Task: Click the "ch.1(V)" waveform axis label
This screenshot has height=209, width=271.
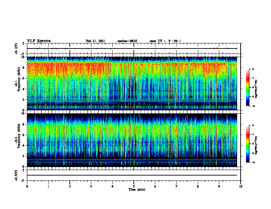Action: tap(16, 48)
